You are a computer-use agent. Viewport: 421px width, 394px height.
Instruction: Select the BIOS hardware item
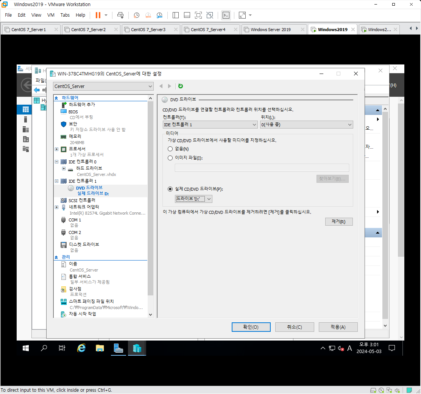coord(73,111)
